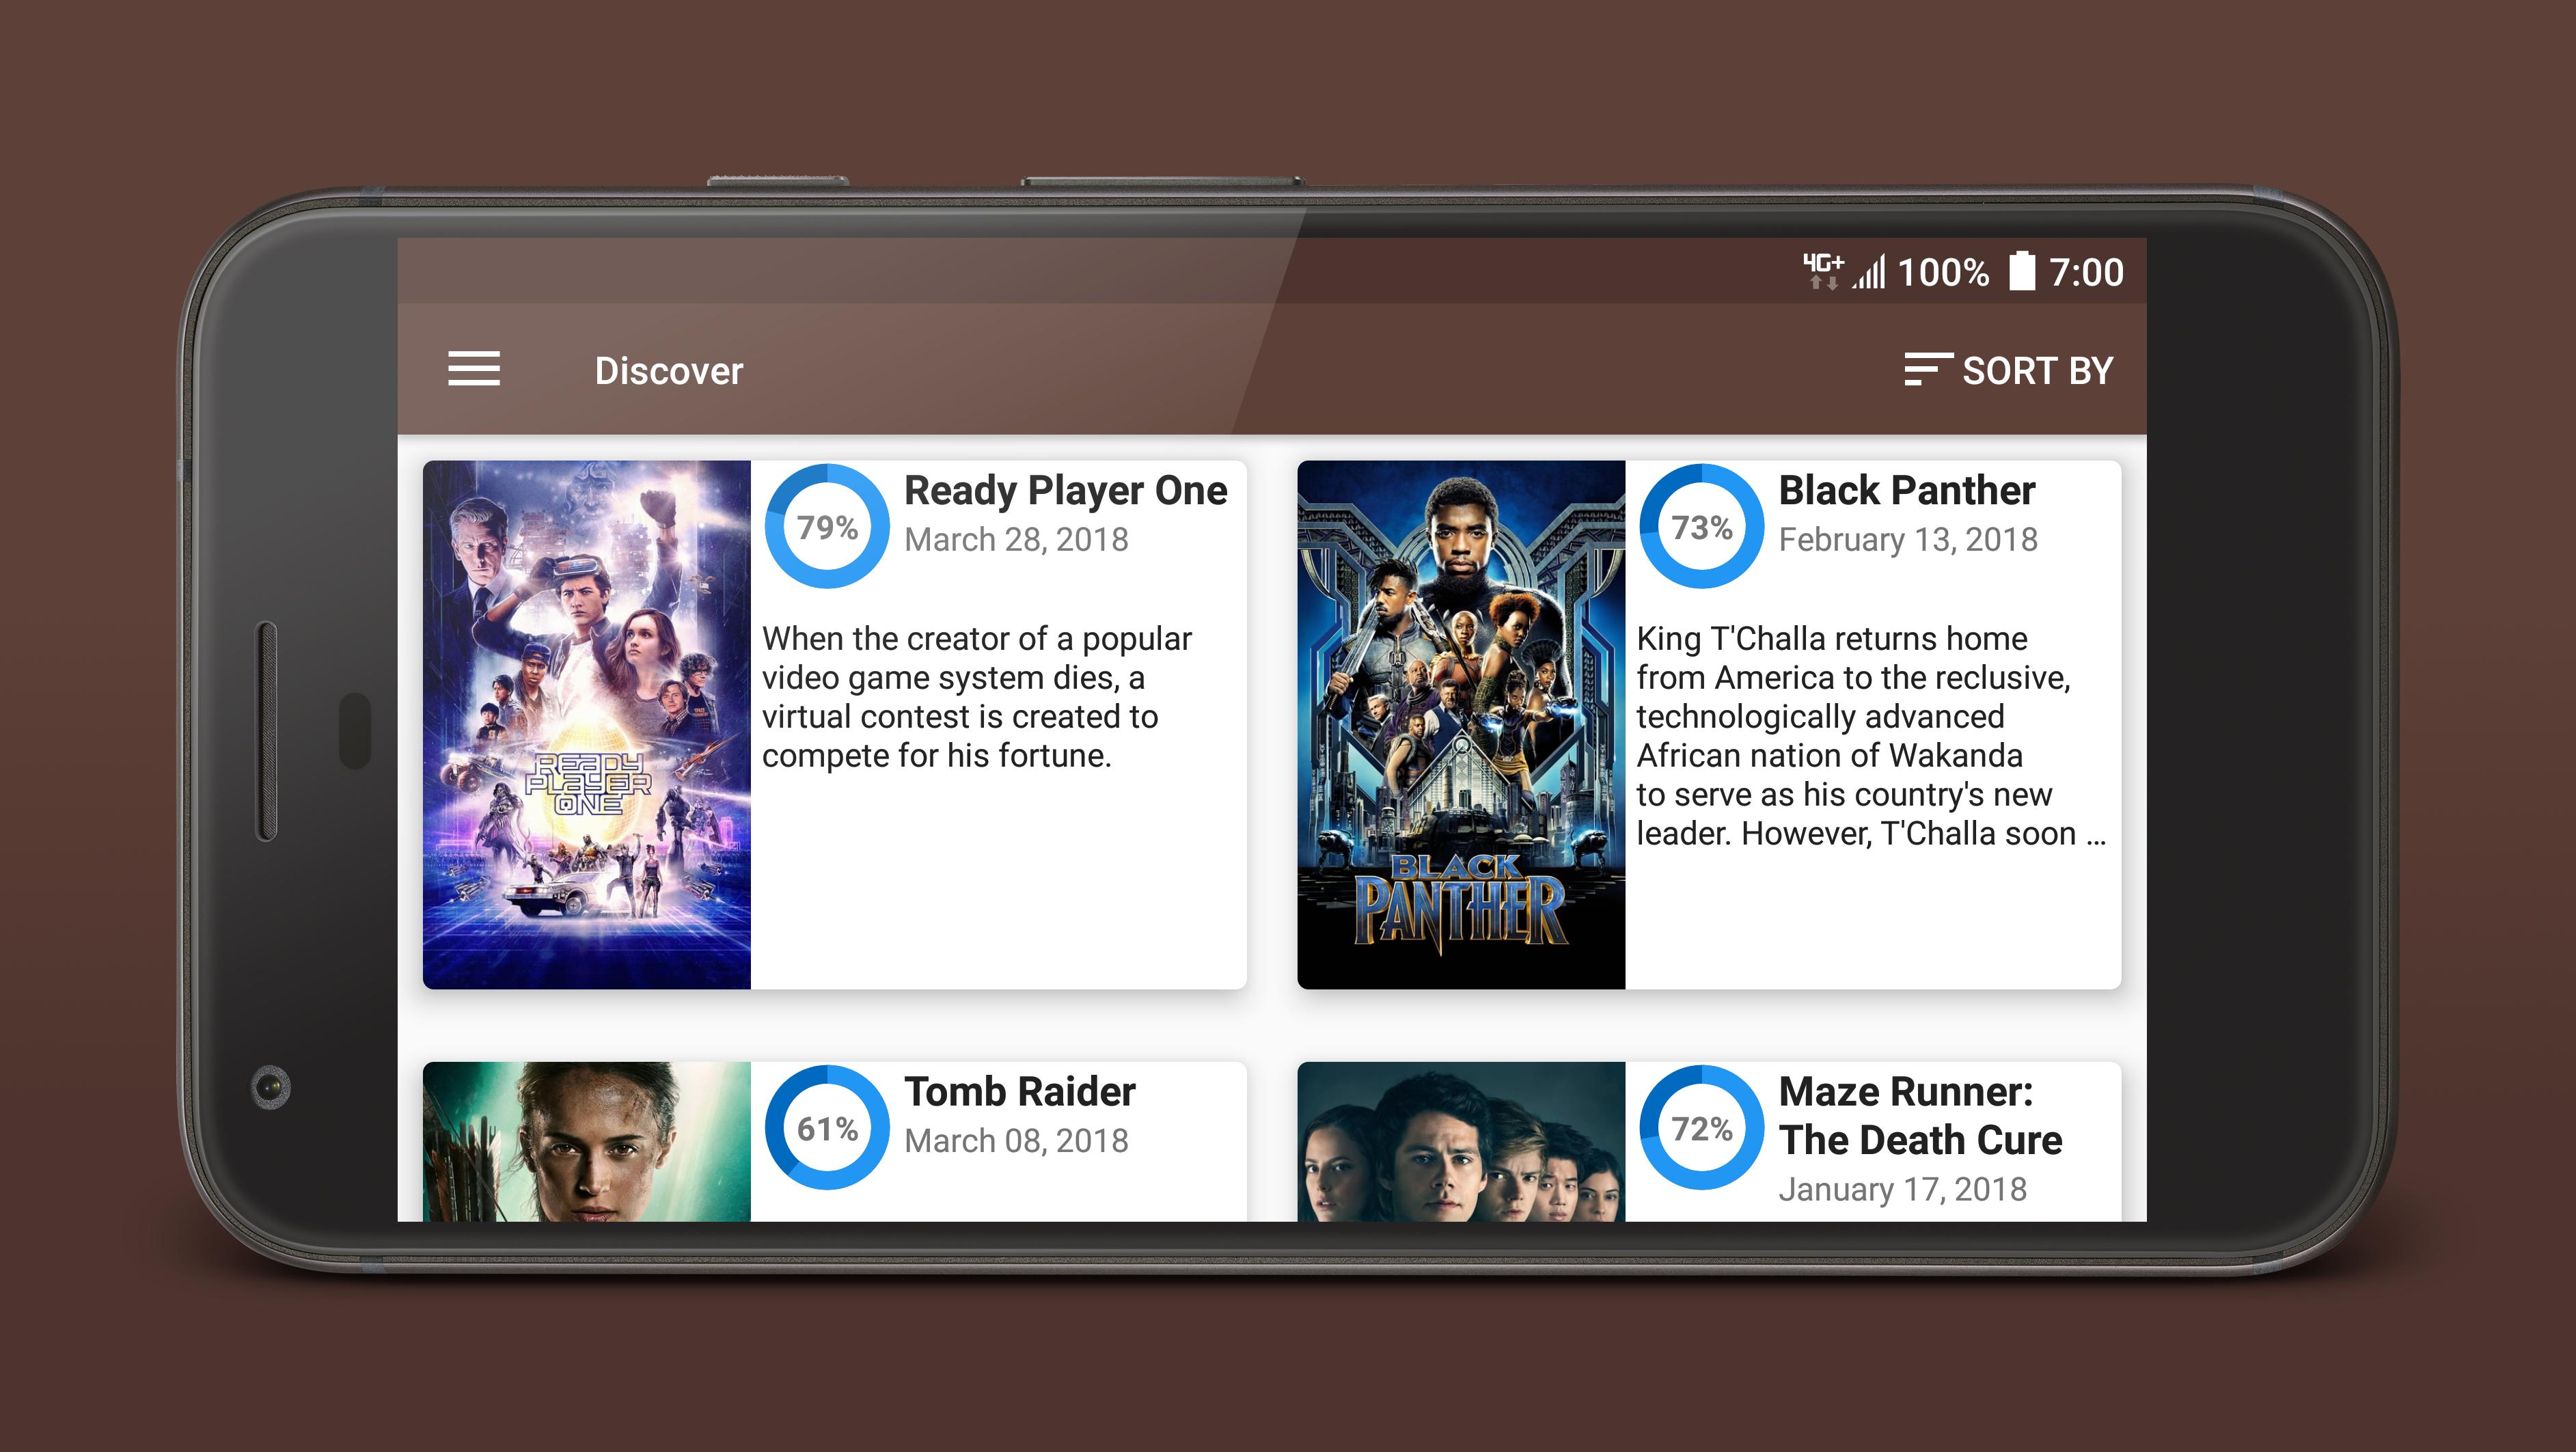
Task: Open the Black Panther poster
Action: pos(1461,725)
